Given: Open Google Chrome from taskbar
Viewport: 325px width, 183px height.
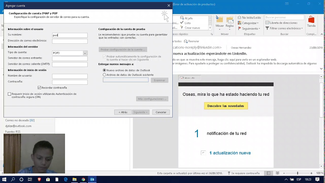Looking at the screenshot, I should point(83,179).
